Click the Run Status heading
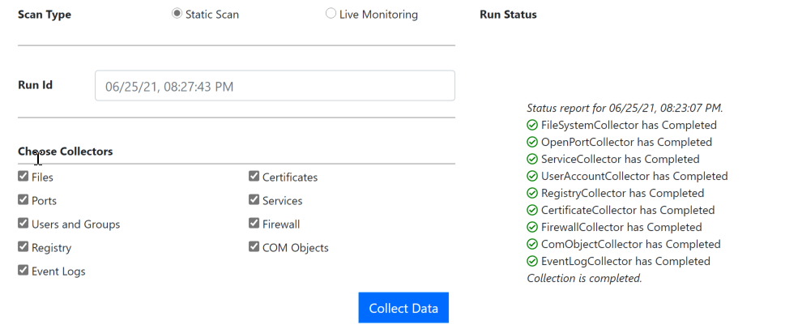Viewport: 785px width, 329px height. point(508,15)
